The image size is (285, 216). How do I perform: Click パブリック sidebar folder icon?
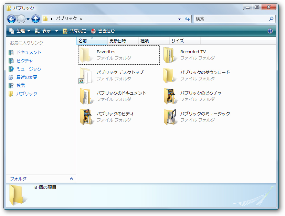tap(11, 94)
